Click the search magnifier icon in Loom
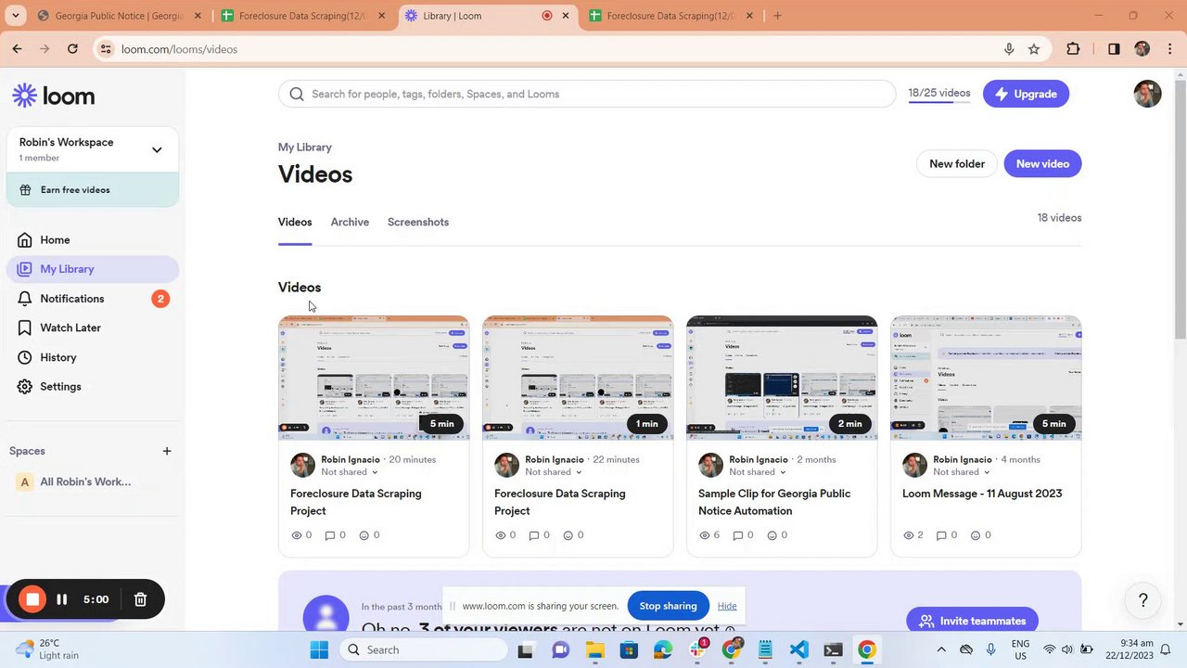This screenshot has width=1187, height=668. click(297, 94)
